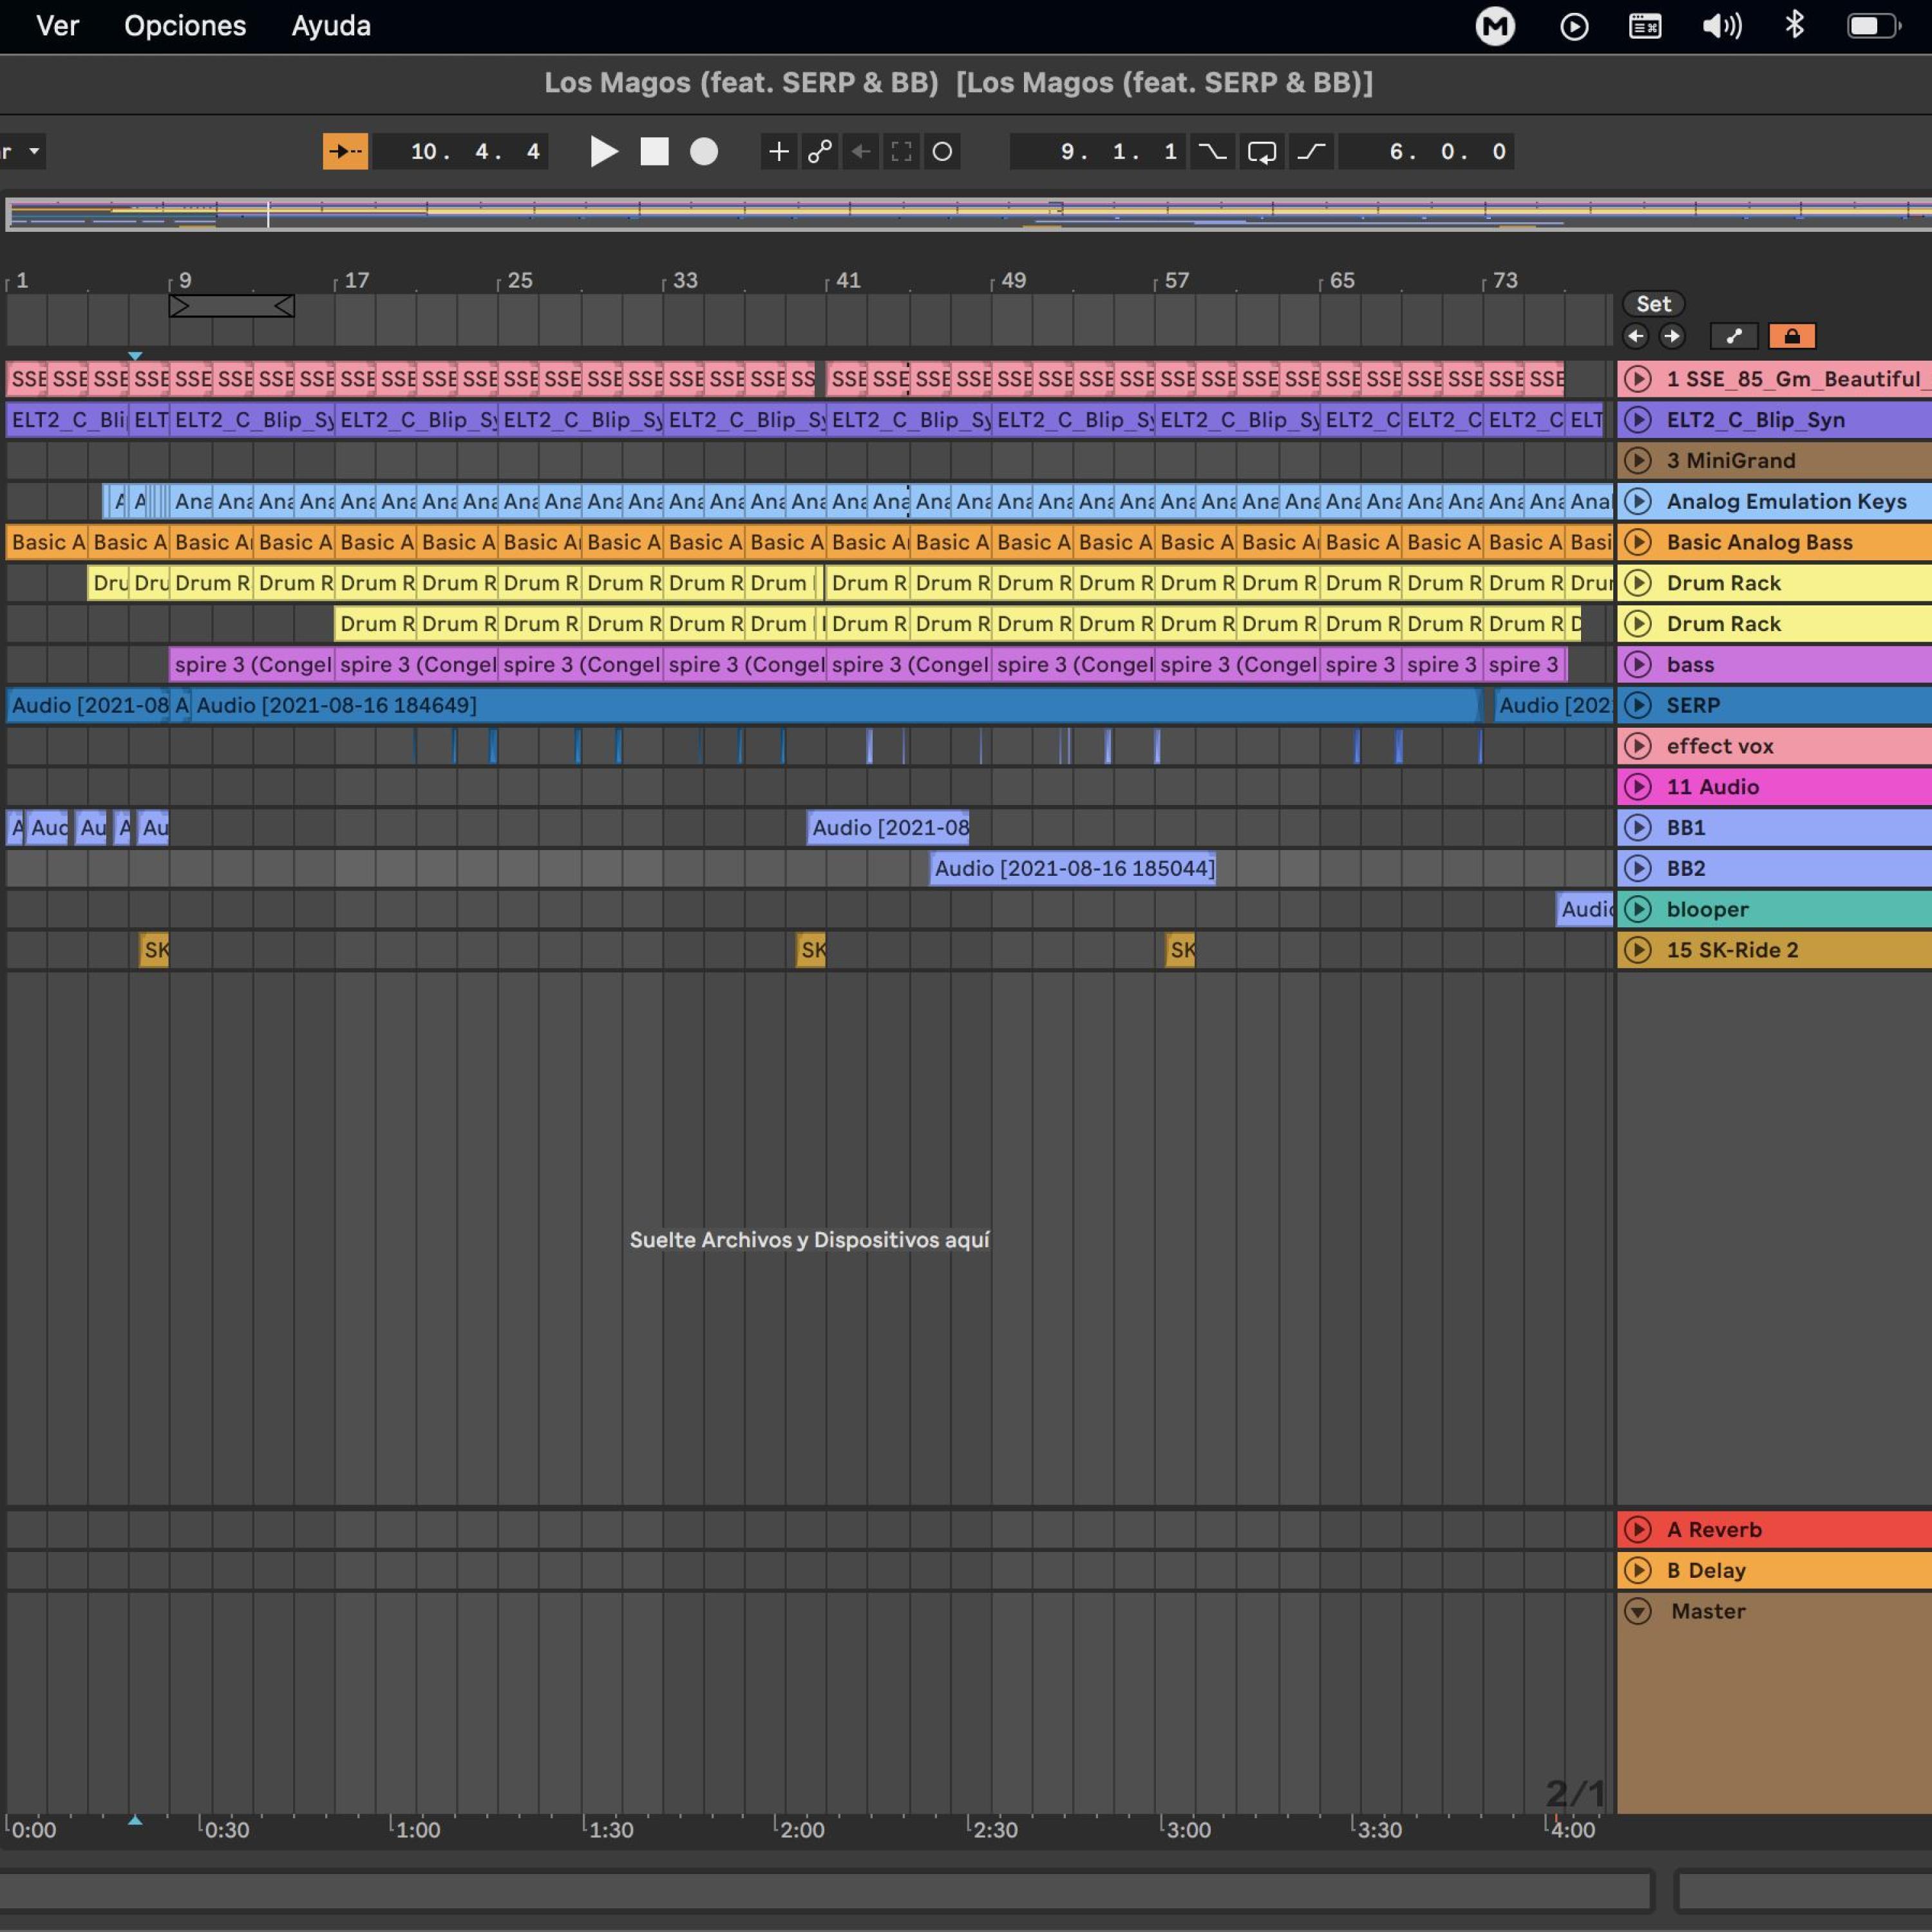Open the keyboard input menu bar icon
The width and height of the screenshot is (1932, 1932).
1645,26
